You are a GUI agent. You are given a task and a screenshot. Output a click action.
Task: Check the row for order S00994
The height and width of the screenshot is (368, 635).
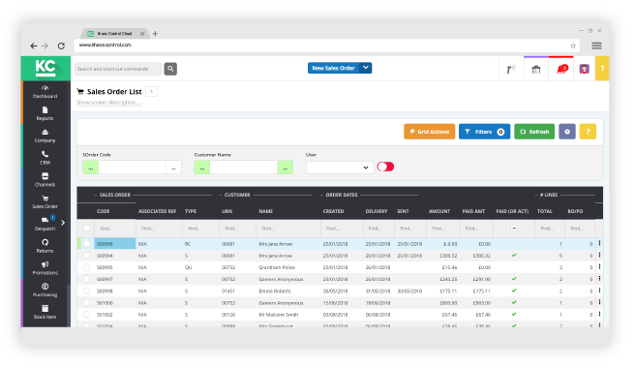pos(86,256)
